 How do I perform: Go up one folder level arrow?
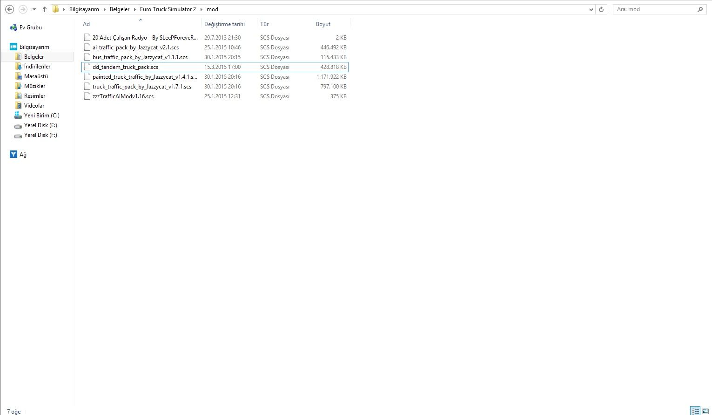(x=45, y=9)
